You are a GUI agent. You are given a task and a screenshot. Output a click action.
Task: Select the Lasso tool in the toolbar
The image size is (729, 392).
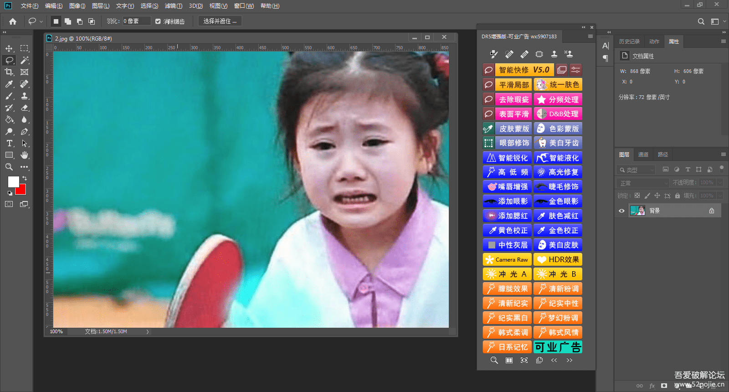pyautogui.click(x=9, y=60)
